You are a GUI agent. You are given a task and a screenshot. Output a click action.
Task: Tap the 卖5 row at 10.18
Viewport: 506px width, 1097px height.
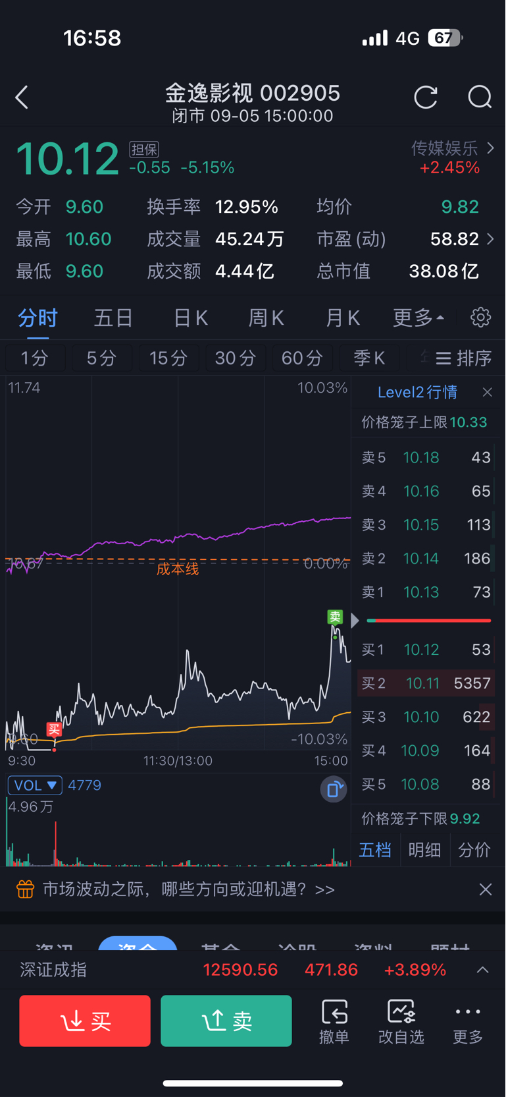(x=426, y=457)
